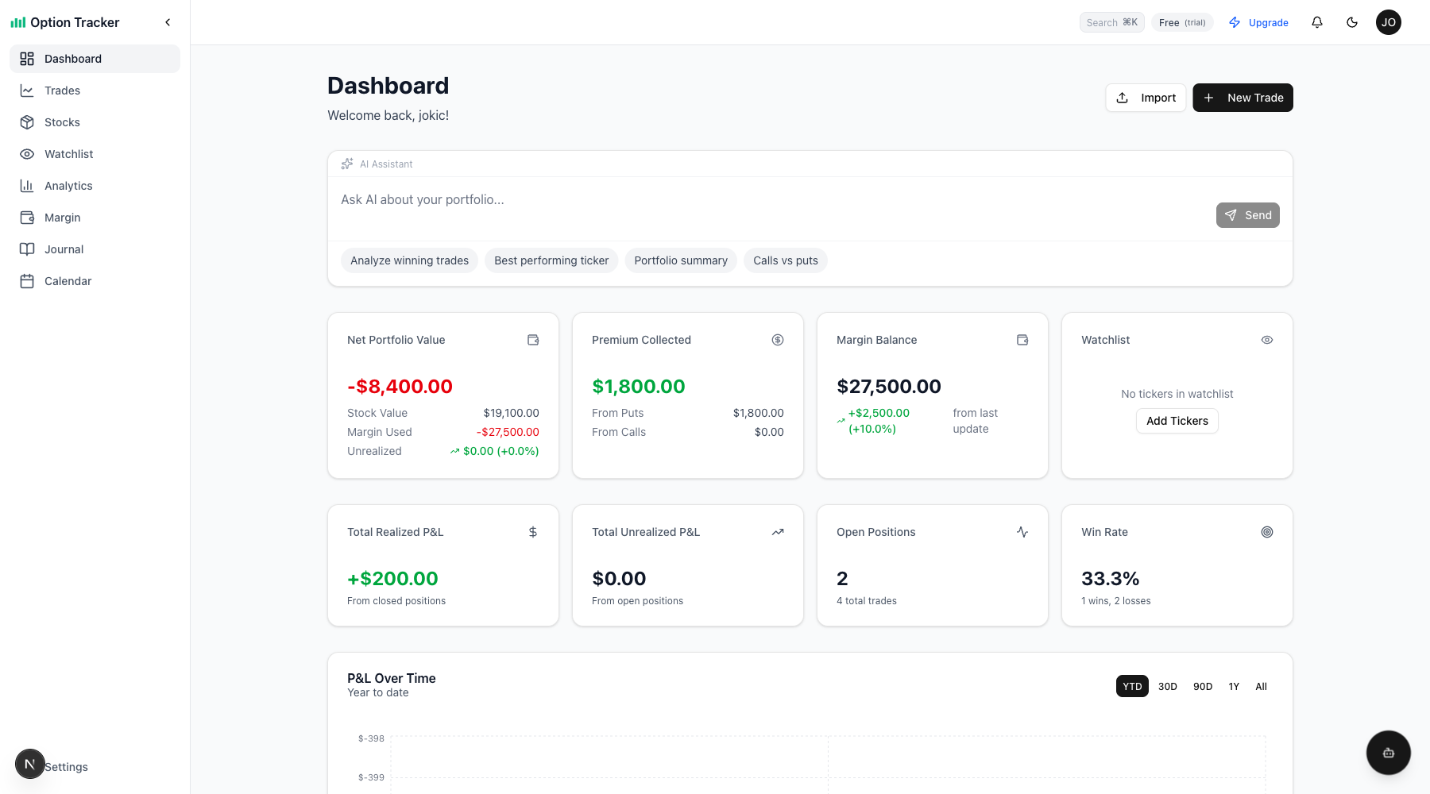Click the notifications bell icon
The width and height of the screenshot is (1430, 794).
click(x=1316, y=22)
